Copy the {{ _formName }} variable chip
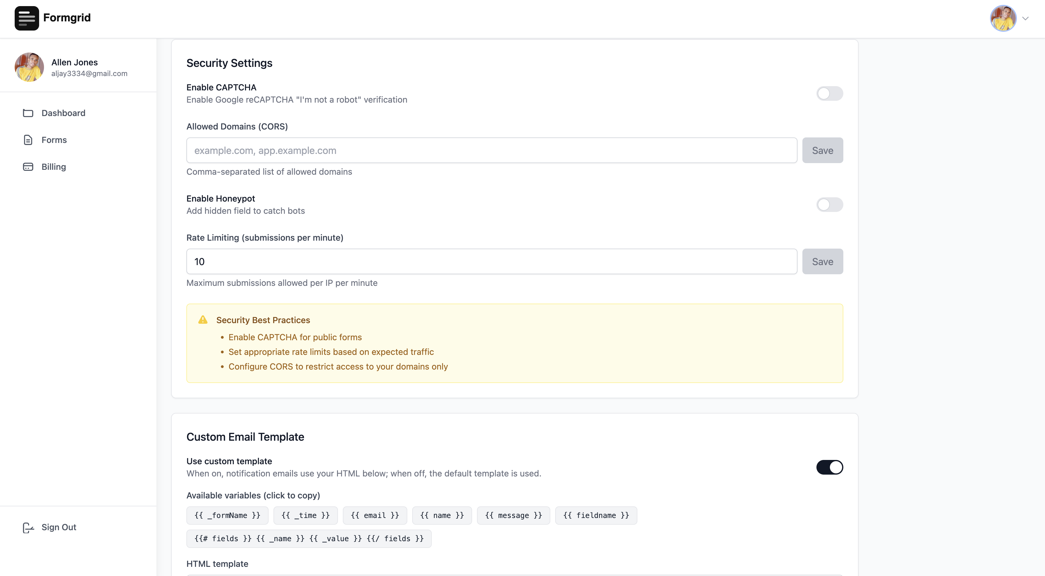Screen dimensions: 1045x576 227,516
